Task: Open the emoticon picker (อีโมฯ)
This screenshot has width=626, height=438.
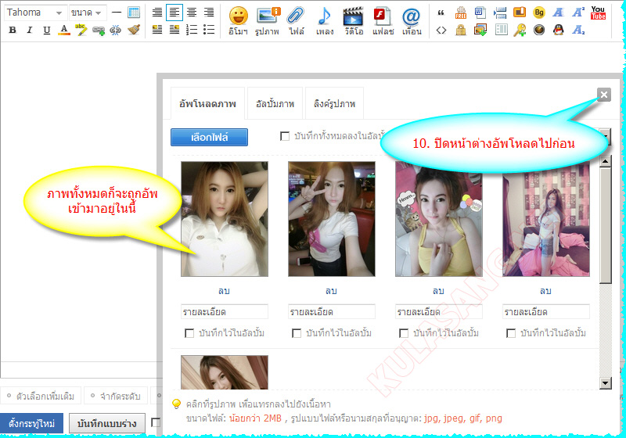Action: (239, 21)
